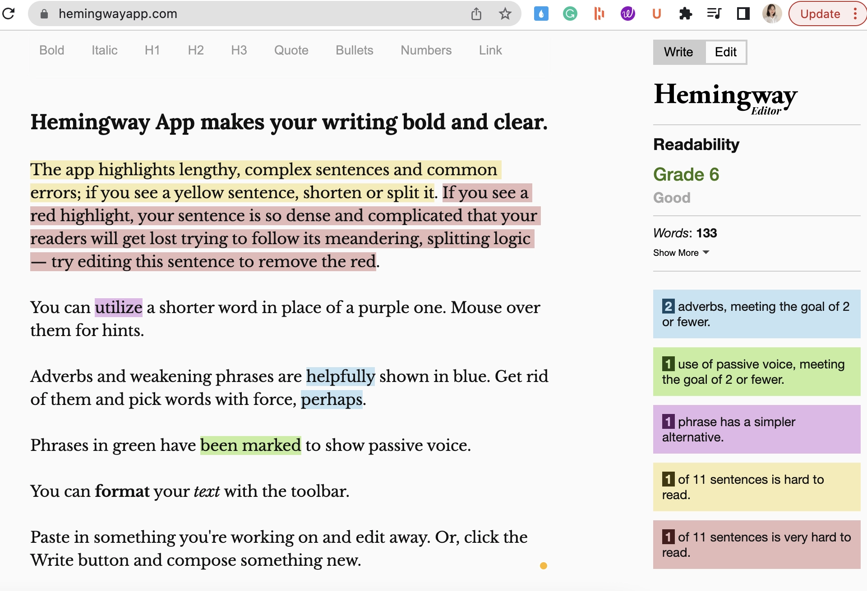The width and height of the screenshot is (867, 591).
Task: Expand the Show More stats dropdown
Action: coord(681,253)
